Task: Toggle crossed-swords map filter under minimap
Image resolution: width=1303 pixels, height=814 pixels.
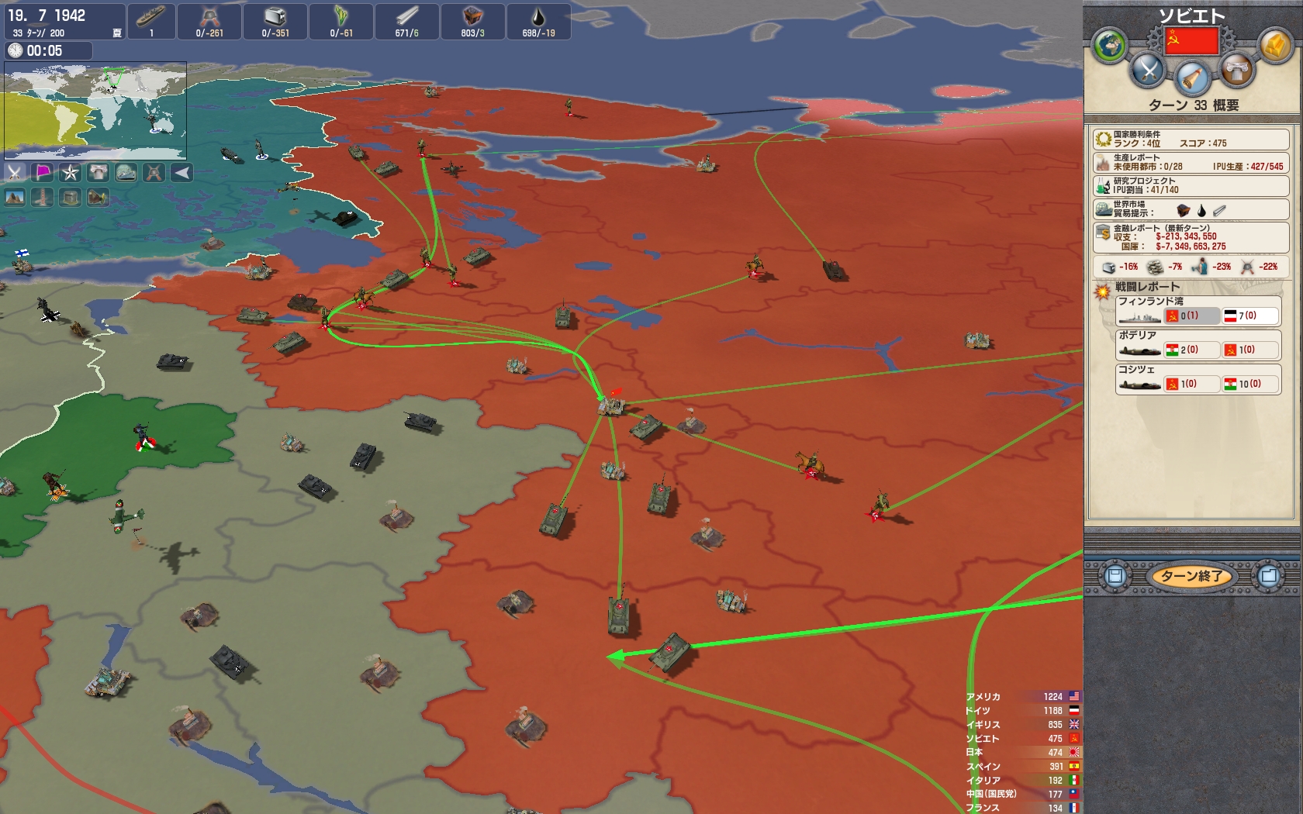Action: (x=15, y=172)
